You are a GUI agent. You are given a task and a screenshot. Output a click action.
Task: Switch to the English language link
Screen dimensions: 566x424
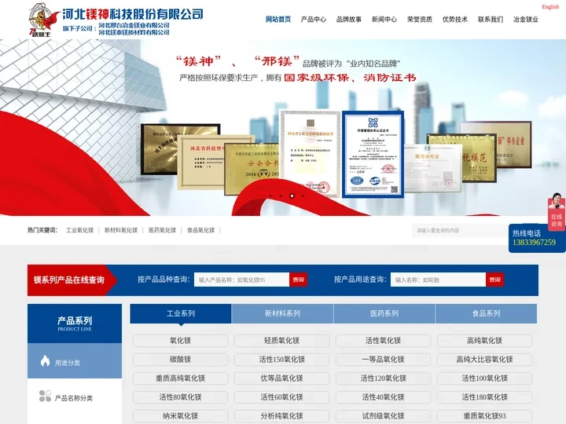click(550, 6)
